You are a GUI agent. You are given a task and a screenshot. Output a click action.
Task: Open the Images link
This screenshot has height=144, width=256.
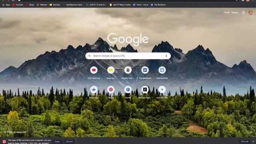(x=235, y=12)
